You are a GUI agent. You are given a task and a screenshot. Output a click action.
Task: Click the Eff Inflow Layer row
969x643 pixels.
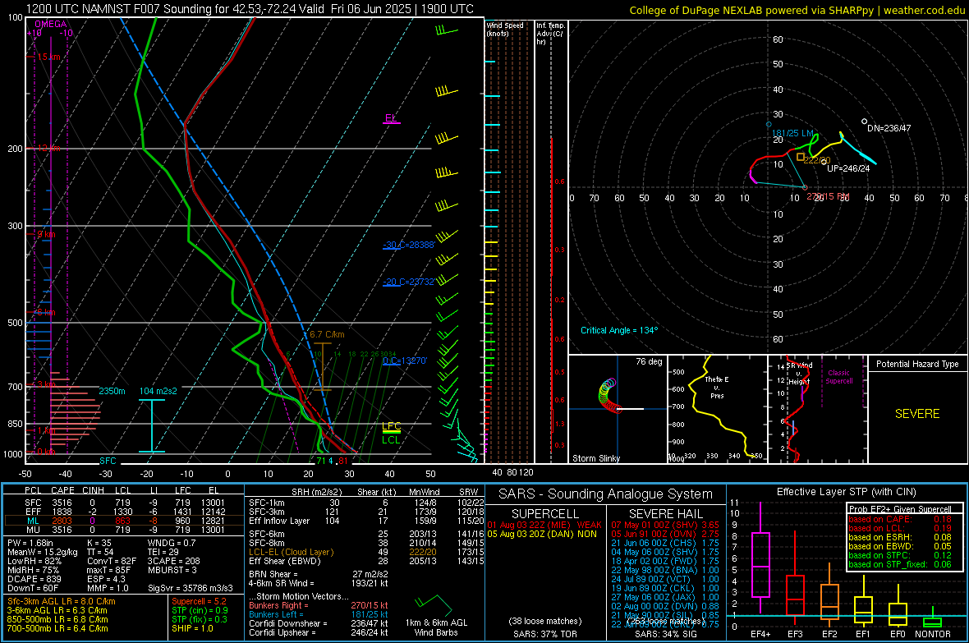coord(366,521)
